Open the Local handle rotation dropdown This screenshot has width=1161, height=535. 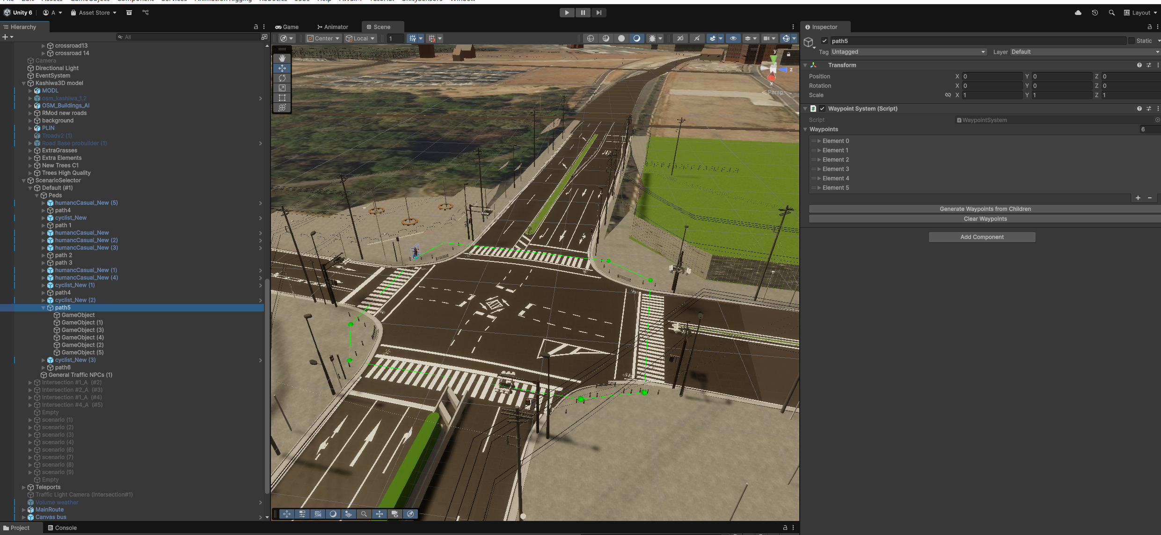click(360, 38)
